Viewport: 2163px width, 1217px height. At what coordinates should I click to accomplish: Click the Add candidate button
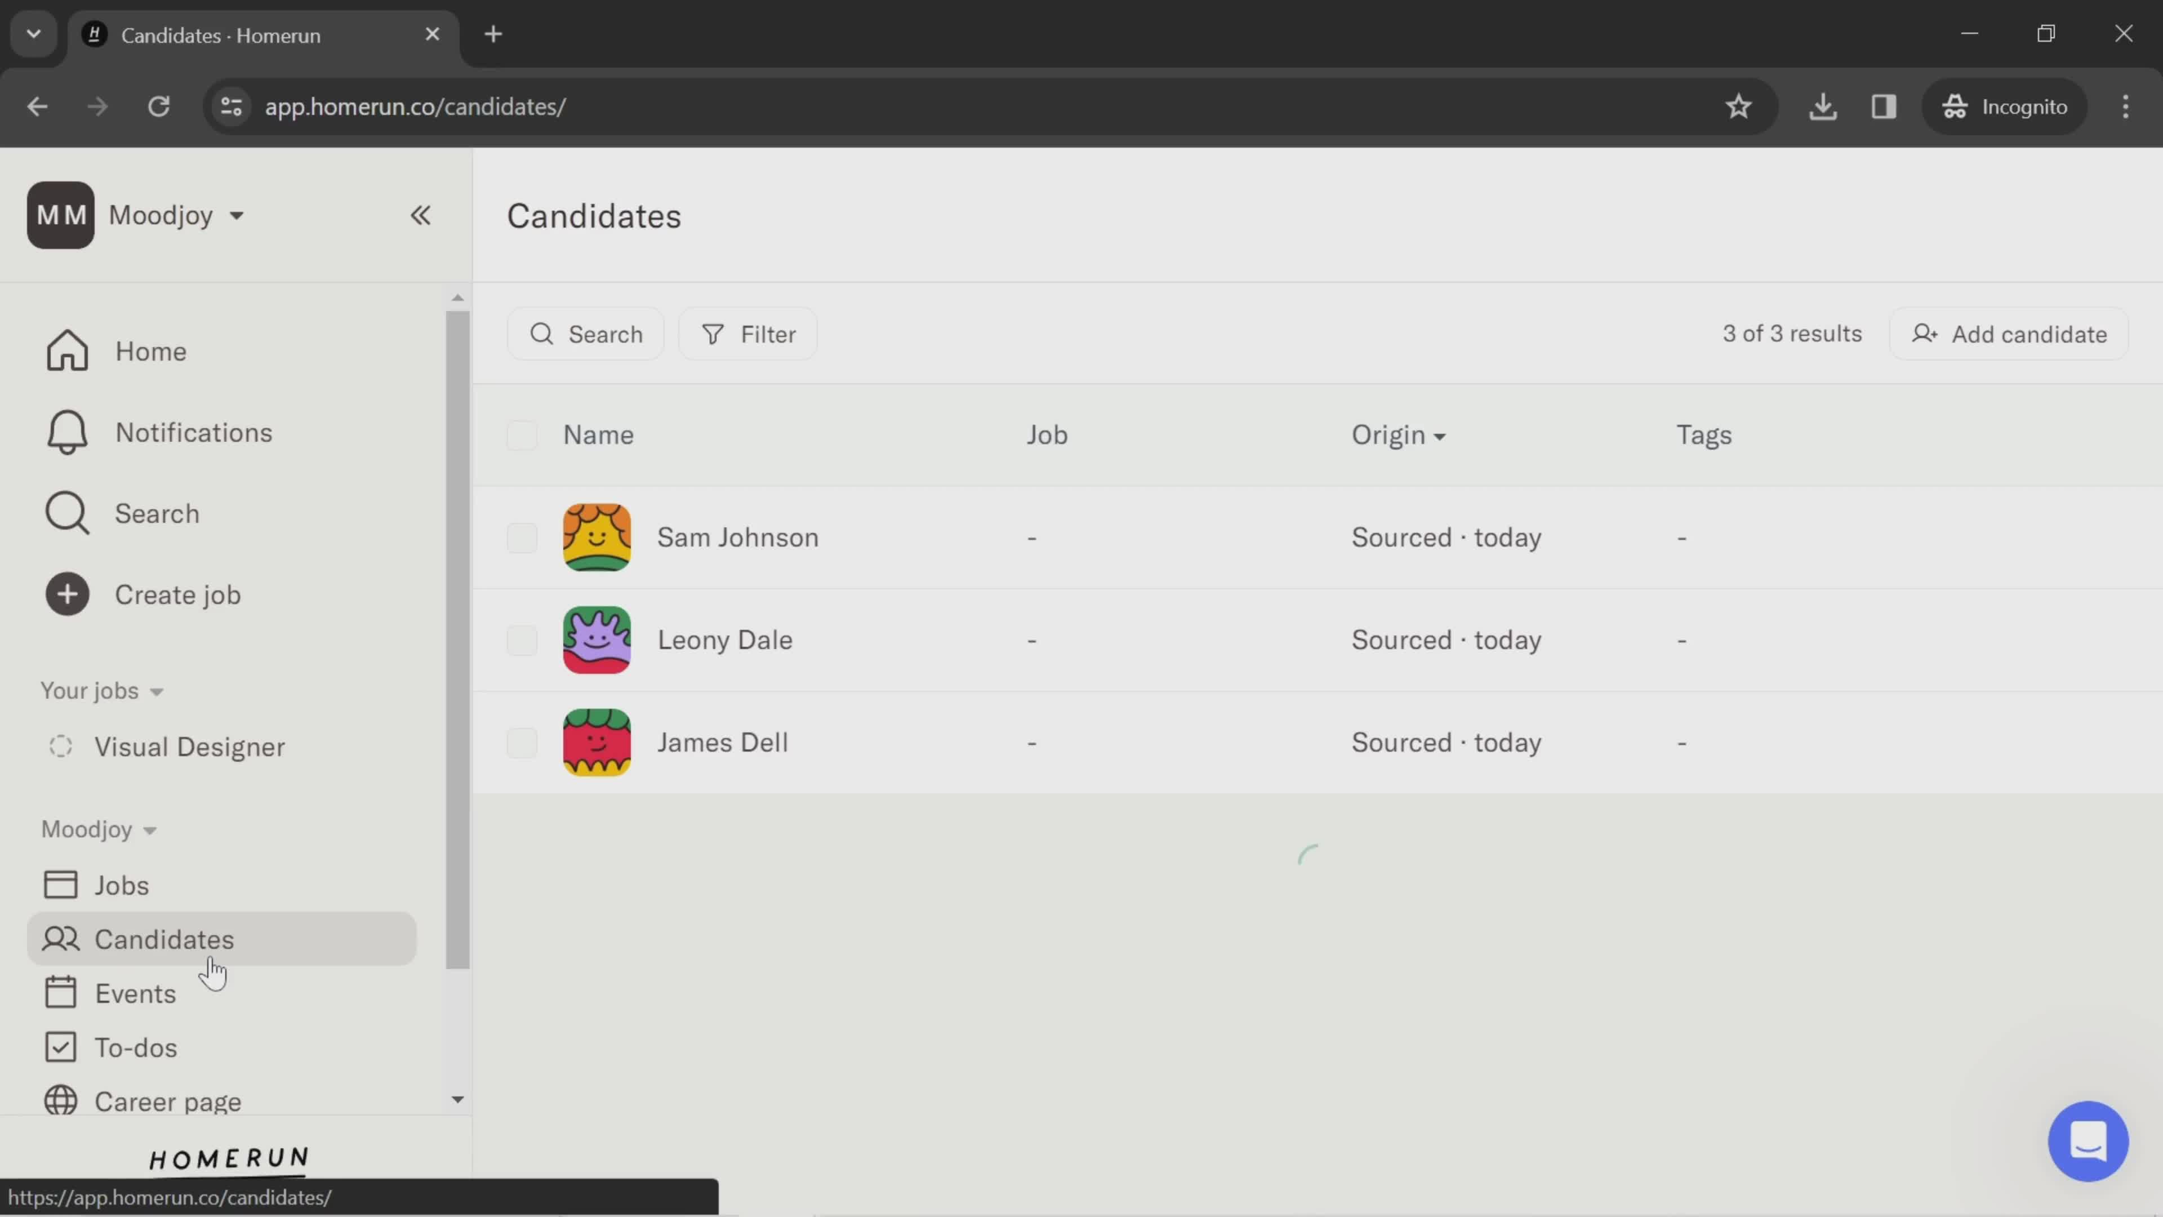click(x=2009, y=334)
